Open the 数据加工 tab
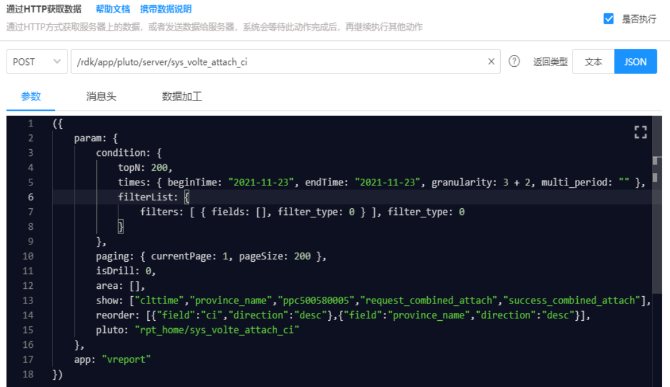This screenshot has width=670, height=387. coord(182,96)
